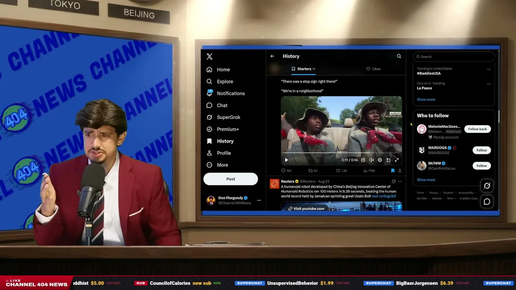The height and width of the screenshot is (290, 516).
Task: Open the Starters dropdown tab
Action: (304, 69)
